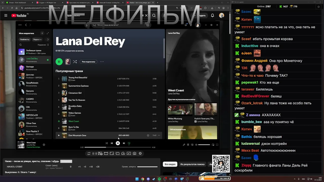Open the mini player icon

213,145
